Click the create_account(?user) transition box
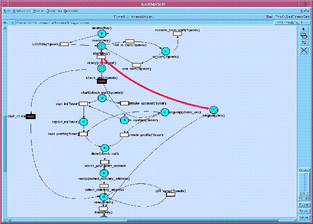Viewport: 313px width, 224px height. click(x=125, y=103)
